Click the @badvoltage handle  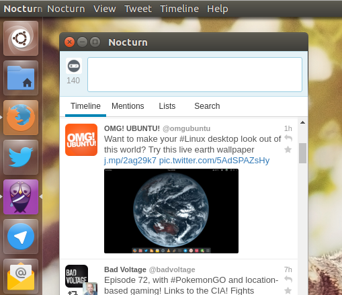coord(172,269)
